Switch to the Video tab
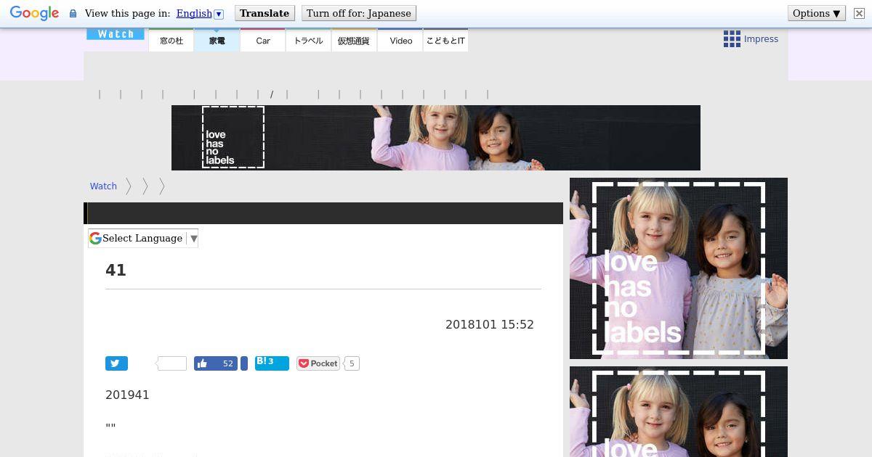 [x=400, y=41]
